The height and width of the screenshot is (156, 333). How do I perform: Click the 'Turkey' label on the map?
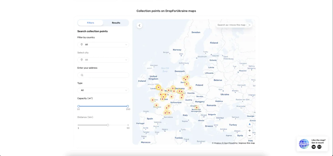233,125
